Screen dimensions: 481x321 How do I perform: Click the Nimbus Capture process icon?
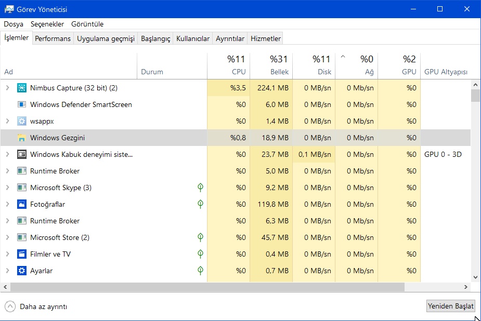coord(21,88)
